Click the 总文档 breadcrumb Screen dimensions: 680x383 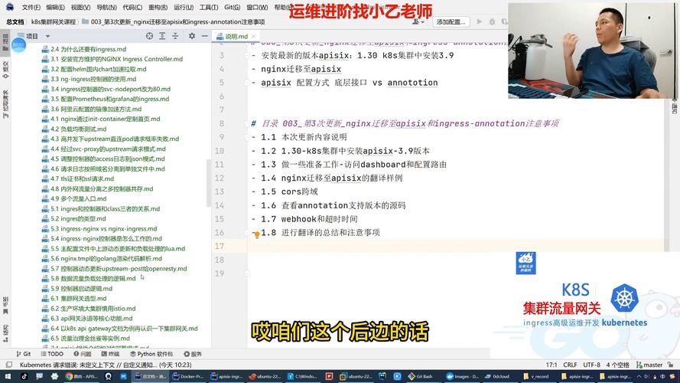click(x=15, y=21)
